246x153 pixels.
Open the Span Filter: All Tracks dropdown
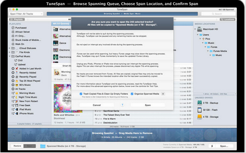pyautogui.click(x=26, y=14)
